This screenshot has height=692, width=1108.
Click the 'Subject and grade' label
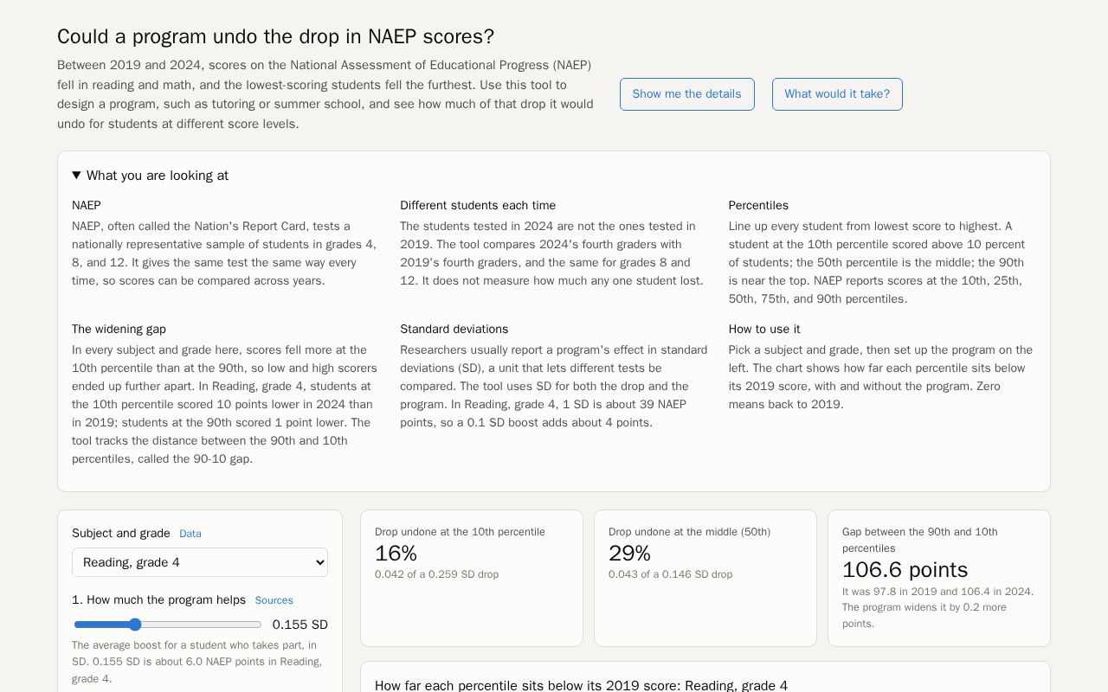pos(121,534)
